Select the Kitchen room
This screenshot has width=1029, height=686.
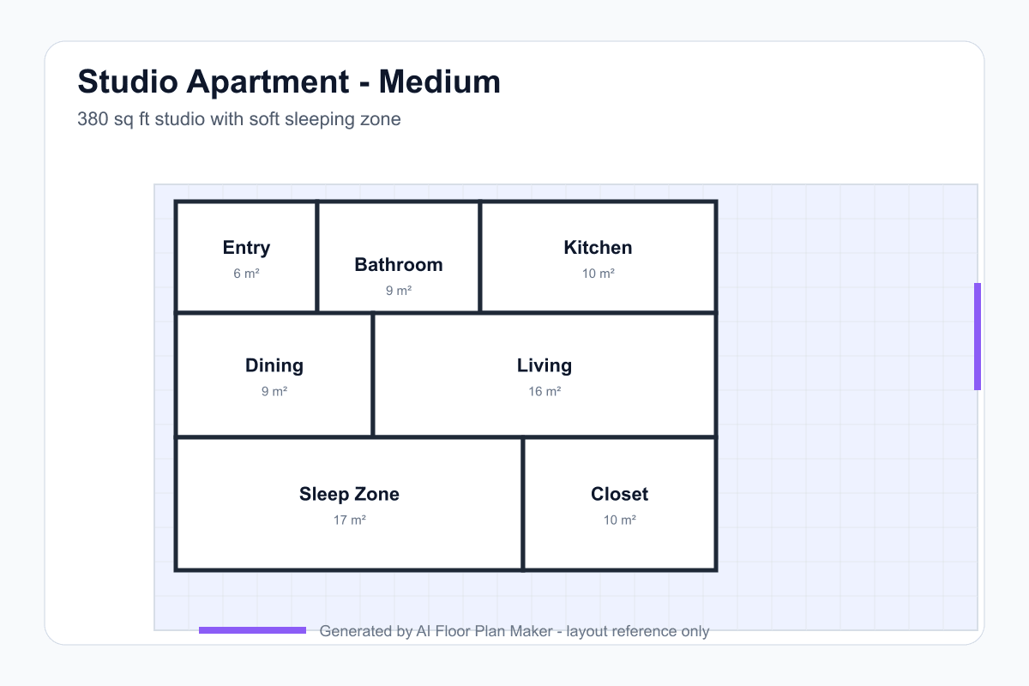tap(598, 256)
